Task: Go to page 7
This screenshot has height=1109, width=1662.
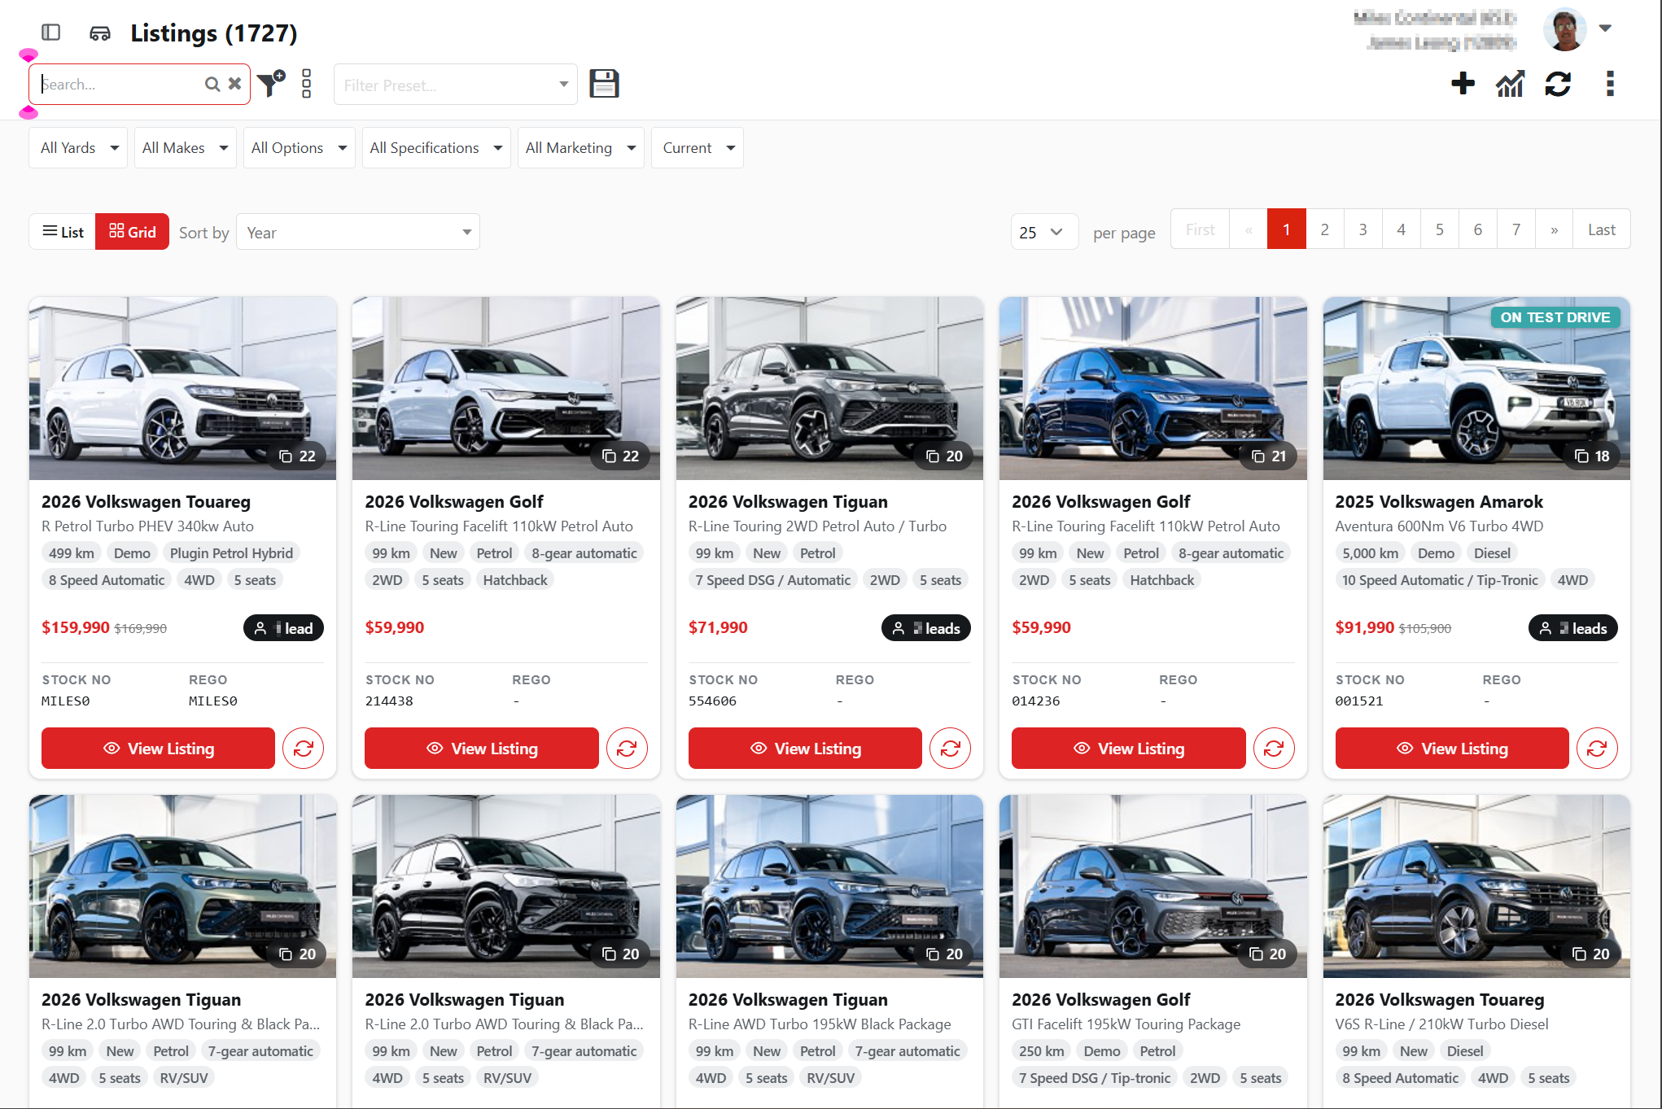Action: 1516,229
